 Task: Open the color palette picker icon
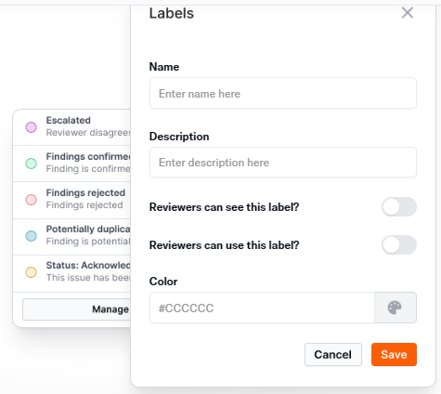coord(396,308)
